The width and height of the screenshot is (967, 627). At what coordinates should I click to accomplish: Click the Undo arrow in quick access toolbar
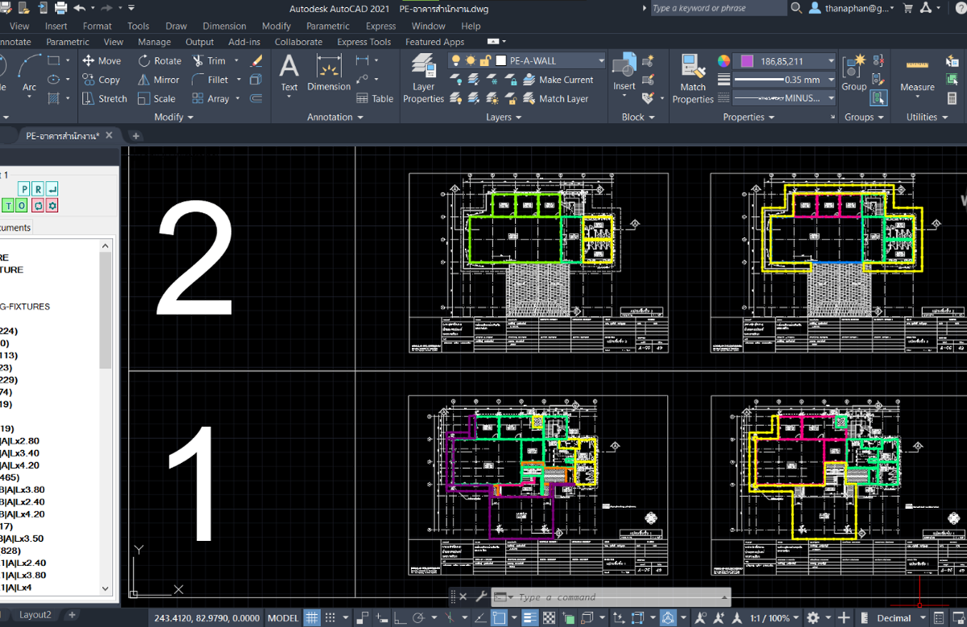coord(79,8)
